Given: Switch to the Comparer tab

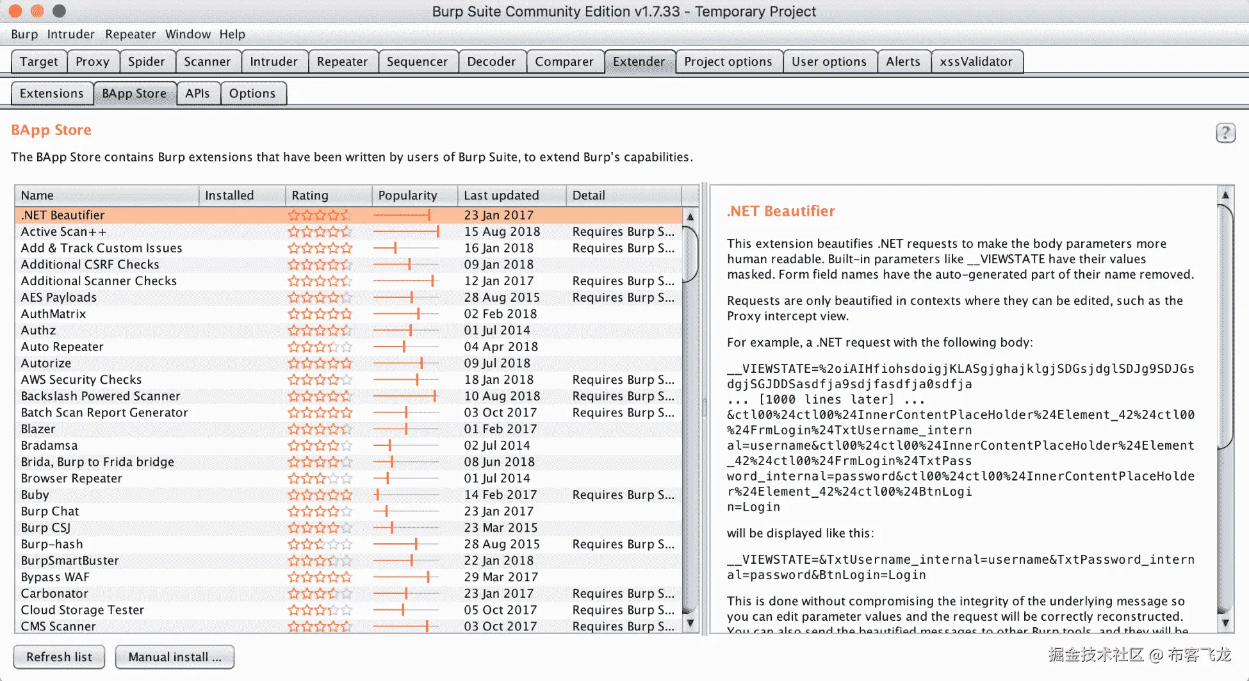Looking at the screenshot, I should [x=564, y=62].
